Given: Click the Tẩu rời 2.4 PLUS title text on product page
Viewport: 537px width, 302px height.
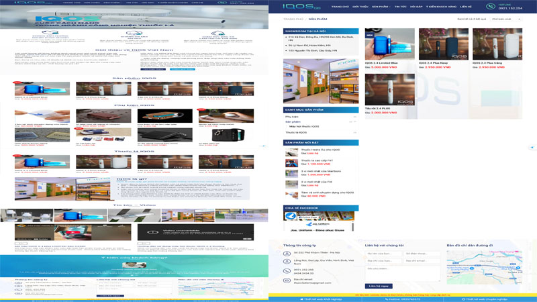Looking at the screenshot, I should pyautogui.click(x=377, y=109).
